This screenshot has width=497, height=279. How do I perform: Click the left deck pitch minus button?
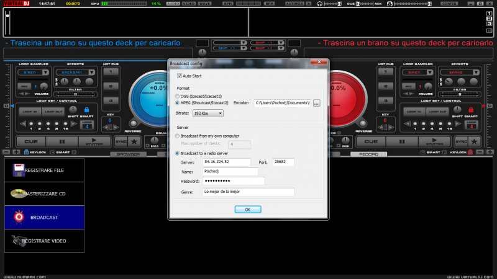tap(6, 152)
